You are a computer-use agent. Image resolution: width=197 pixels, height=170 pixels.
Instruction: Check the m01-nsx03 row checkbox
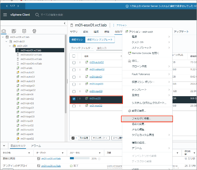point(74,91)
